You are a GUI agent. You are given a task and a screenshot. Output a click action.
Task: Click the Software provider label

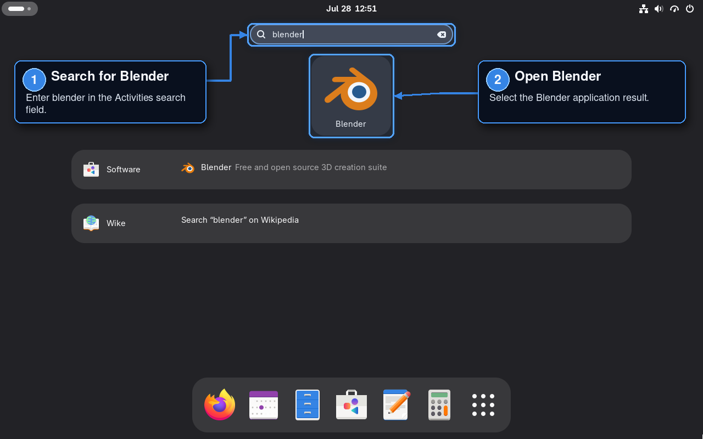pos(123,170)
